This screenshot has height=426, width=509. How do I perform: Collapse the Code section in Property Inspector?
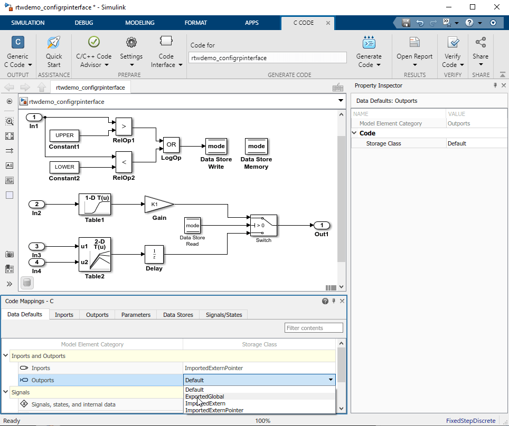(x=355, y=133)
